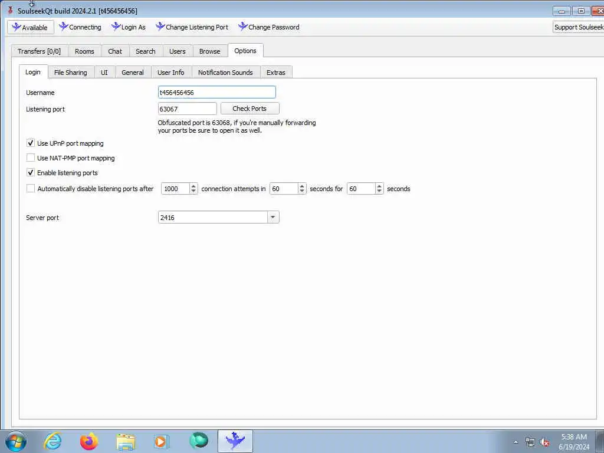This screenshot has height=453, width=604.
Task: Click the Listening port input field
Action: 187,109
